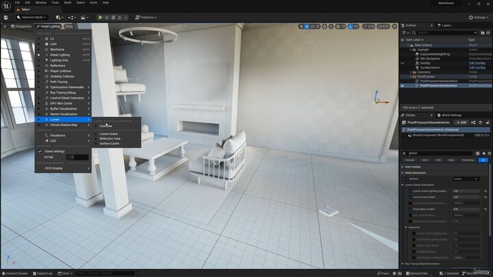
Task: Open property matrix grid icon in Details
Action: pos(478,153)
